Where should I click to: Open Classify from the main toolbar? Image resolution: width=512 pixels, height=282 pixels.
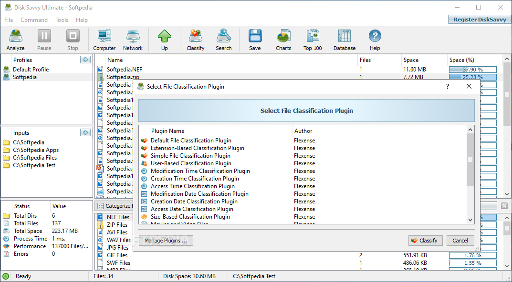(x=195, y=40)
